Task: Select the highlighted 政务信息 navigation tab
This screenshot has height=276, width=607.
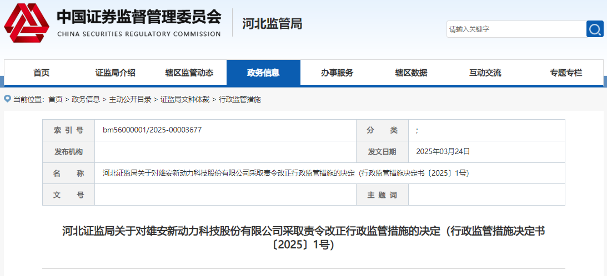Action: [263, 73]
